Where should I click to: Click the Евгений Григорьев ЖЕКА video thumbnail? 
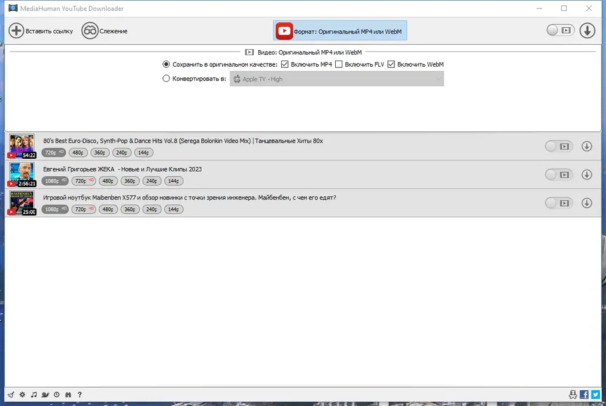22,175
